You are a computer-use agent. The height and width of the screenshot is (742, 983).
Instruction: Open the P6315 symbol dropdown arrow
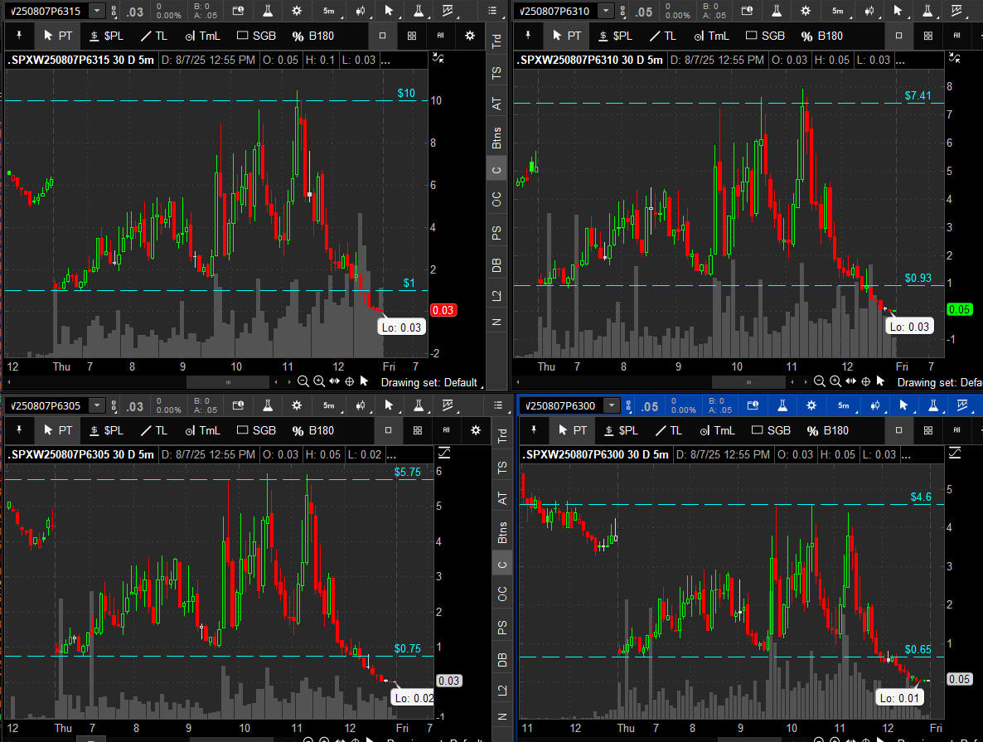(x=97, y=11)
